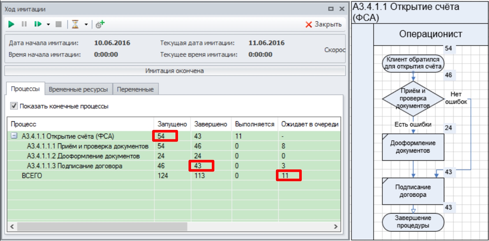Select the Дооформление документов block in diagram

[413, 147]
